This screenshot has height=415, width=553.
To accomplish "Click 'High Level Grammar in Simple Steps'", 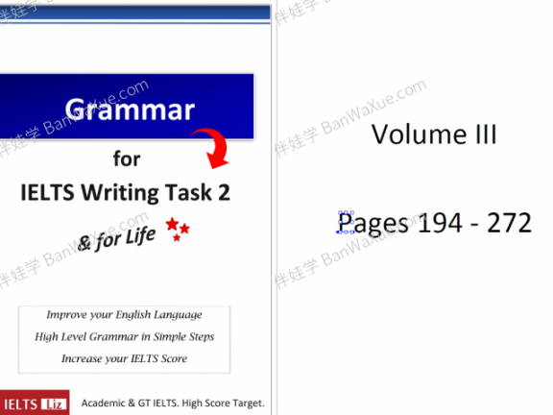I will [x=124, y=336].
